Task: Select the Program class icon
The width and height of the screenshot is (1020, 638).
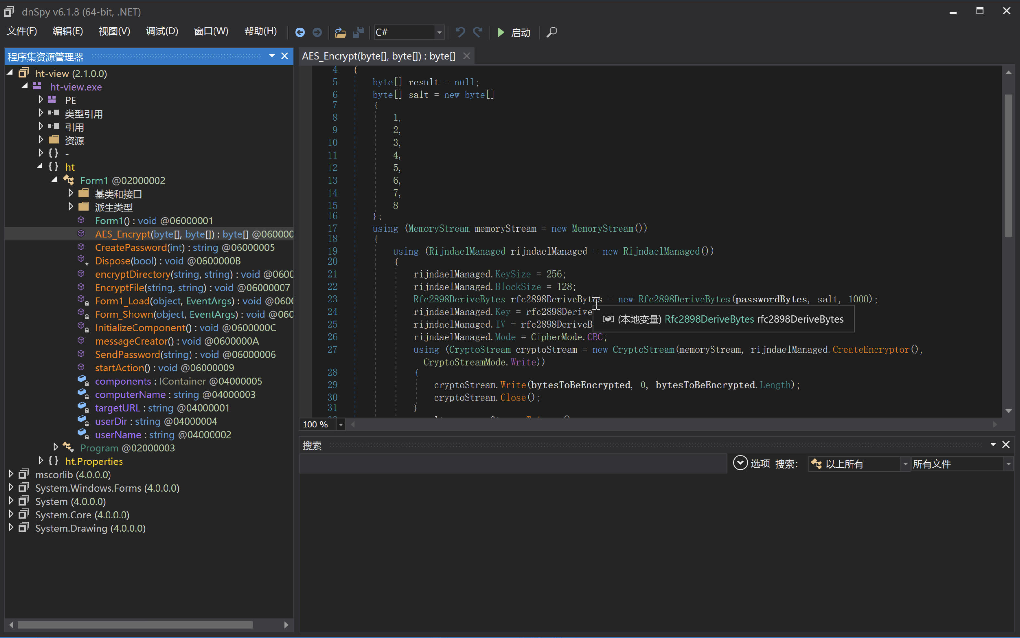Action: tap(68, 447)
